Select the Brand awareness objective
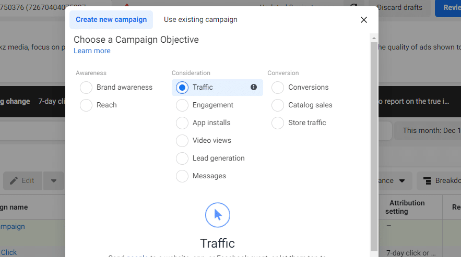This screenshot has height=257, width=461. [86, 88]
